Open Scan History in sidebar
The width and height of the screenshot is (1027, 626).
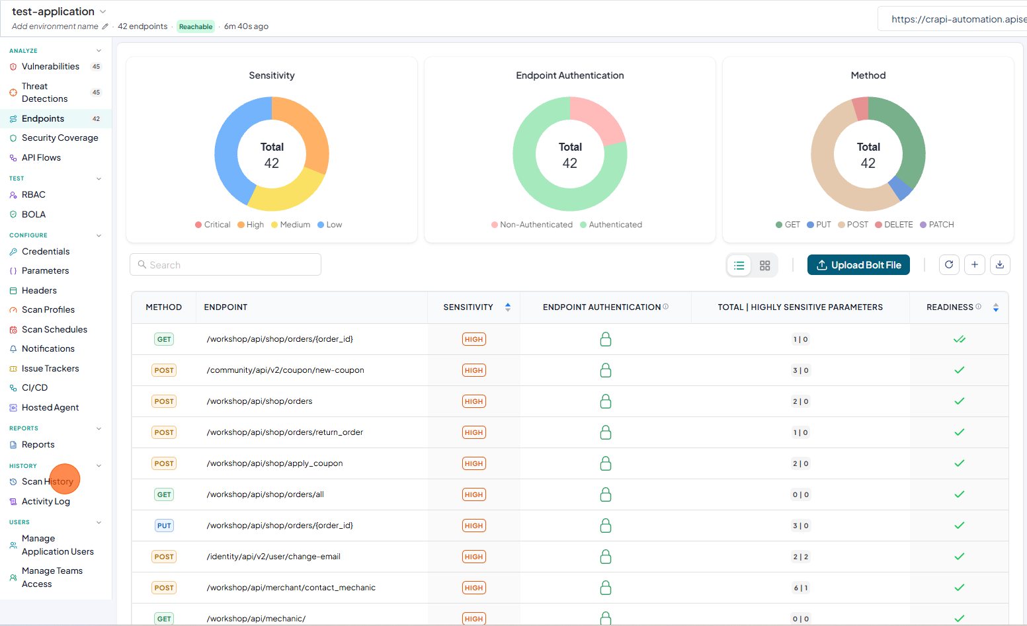(48, 482)
